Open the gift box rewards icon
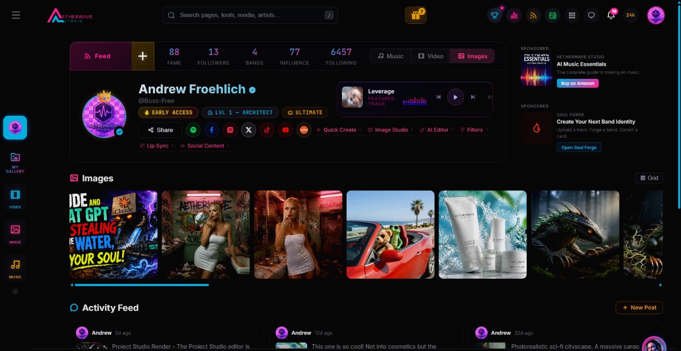This screenshot has height=351, width=681. [415, 15]
